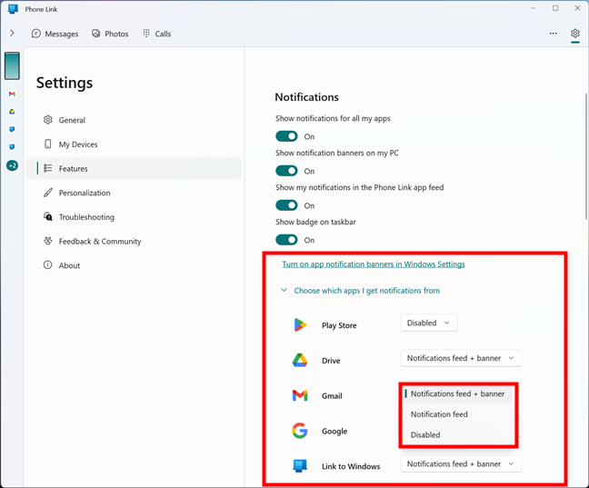Choose Notifications feed + banner option for Gmail
Viewport: 589px width, 488px height.
point(457,393)
